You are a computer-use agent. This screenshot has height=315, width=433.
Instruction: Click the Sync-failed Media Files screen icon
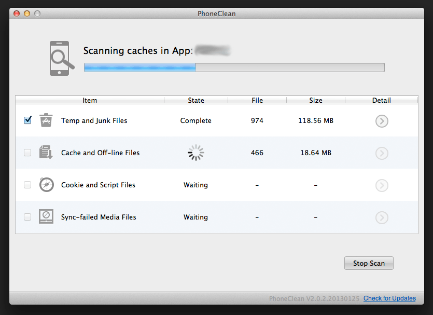click(x=46, y=216)
